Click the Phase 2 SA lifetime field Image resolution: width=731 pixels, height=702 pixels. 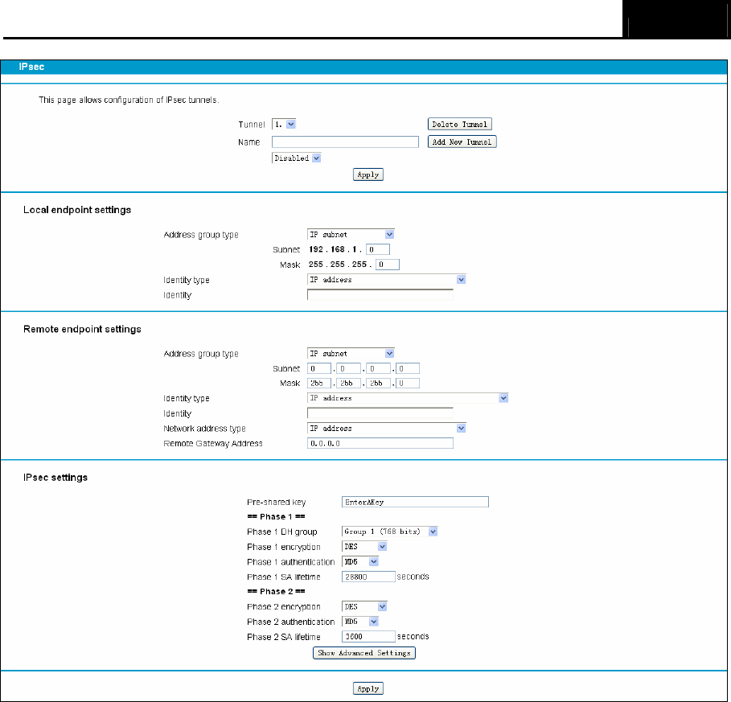pyautogui.click(x=368, y=636)
